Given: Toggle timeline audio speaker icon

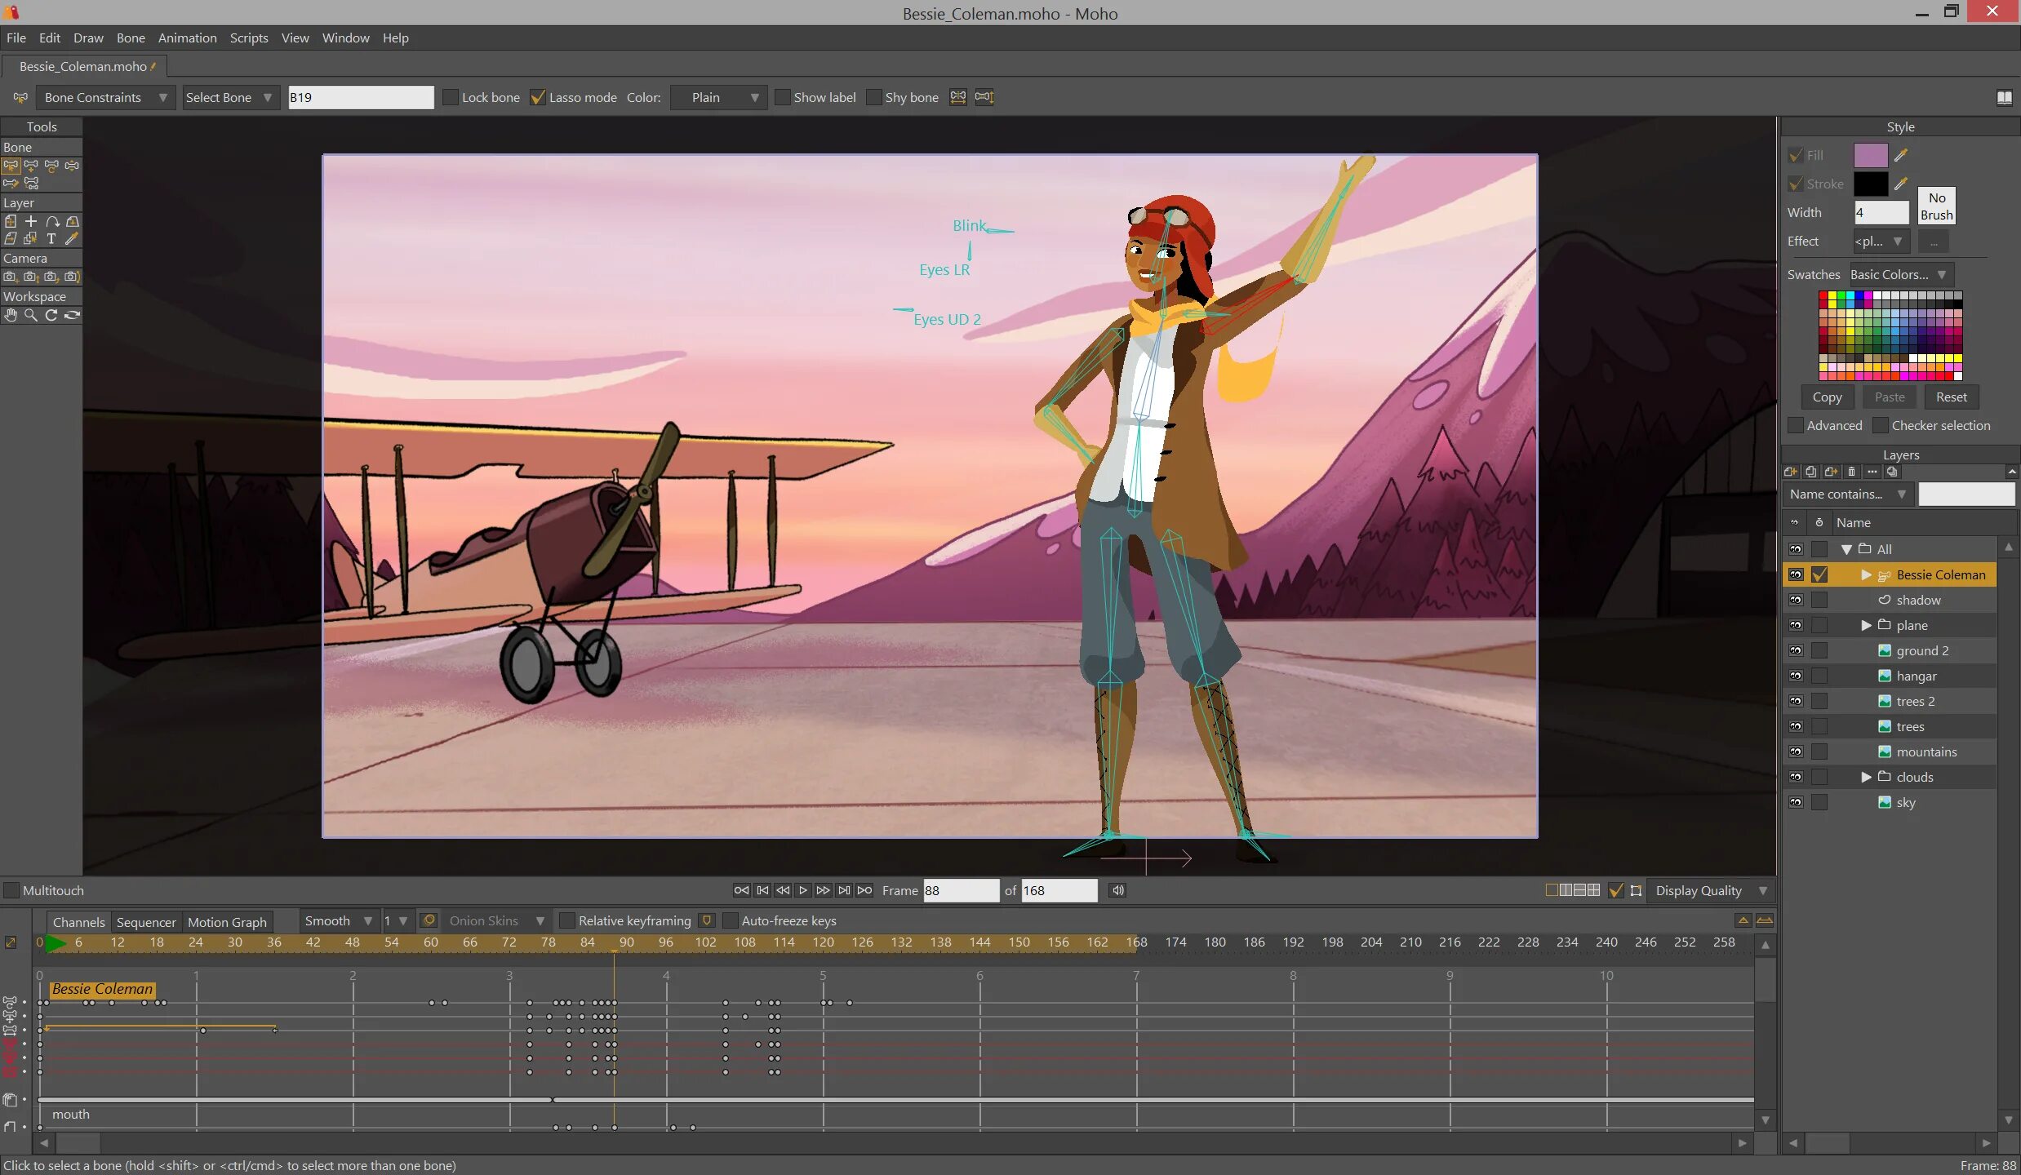Looking at the screenshot, I should click(1117, 890).
